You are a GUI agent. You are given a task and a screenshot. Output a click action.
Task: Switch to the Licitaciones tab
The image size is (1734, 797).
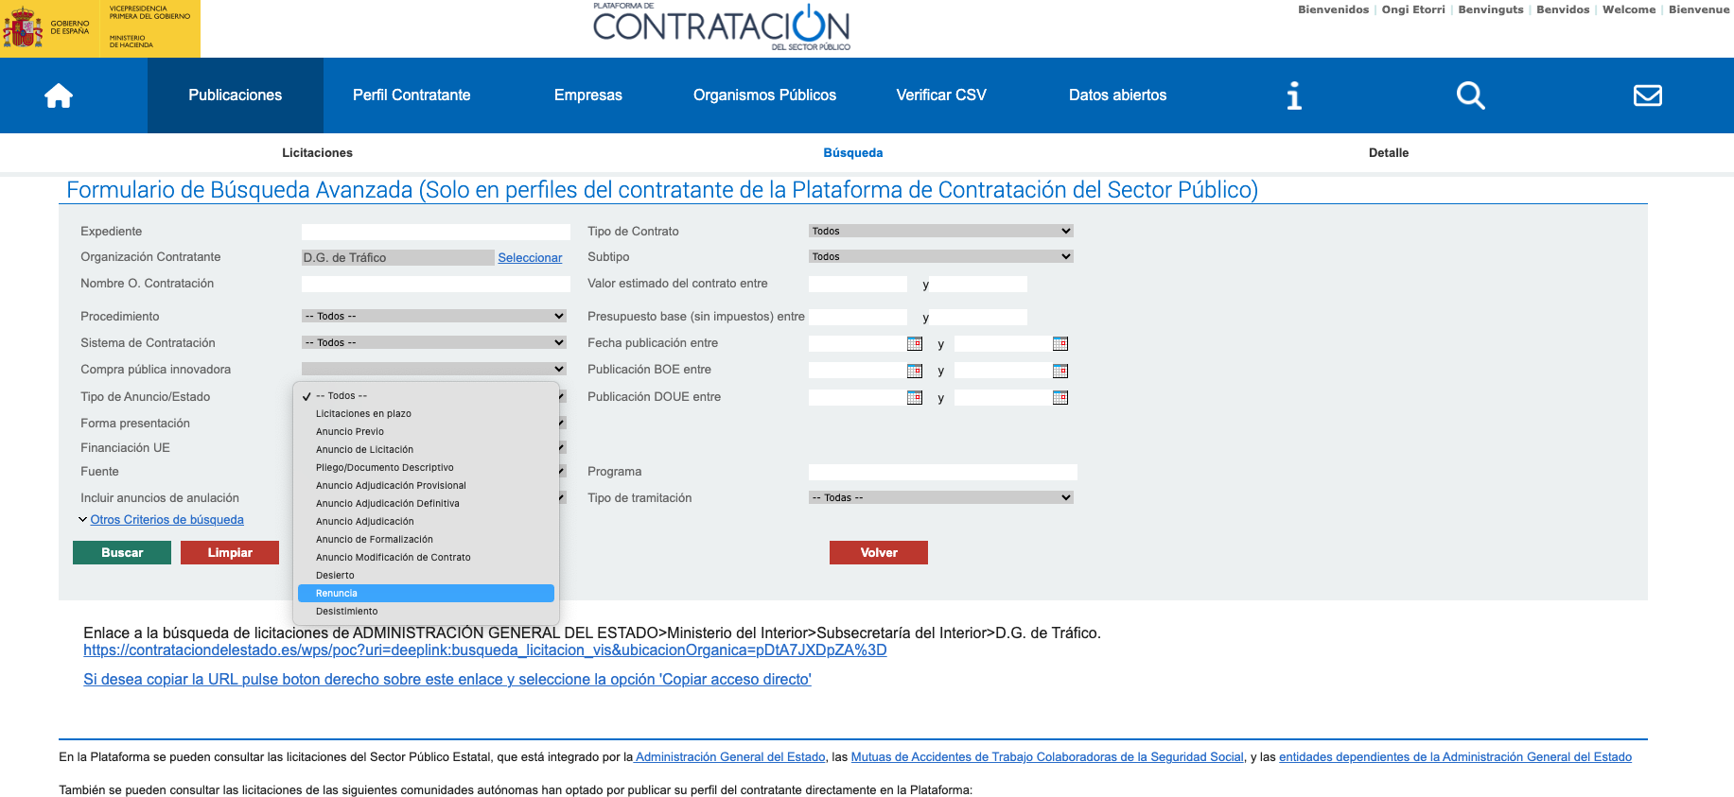click(317, 152)
